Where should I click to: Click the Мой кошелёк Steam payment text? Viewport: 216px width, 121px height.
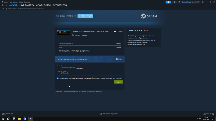[x=67, y=68]
